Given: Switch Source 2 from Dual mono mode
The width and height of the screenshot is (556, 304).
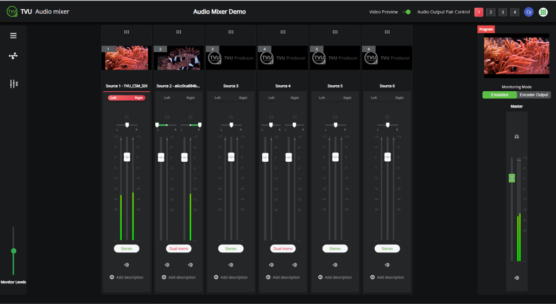Looking at the screenshot, I should point(179,249).
